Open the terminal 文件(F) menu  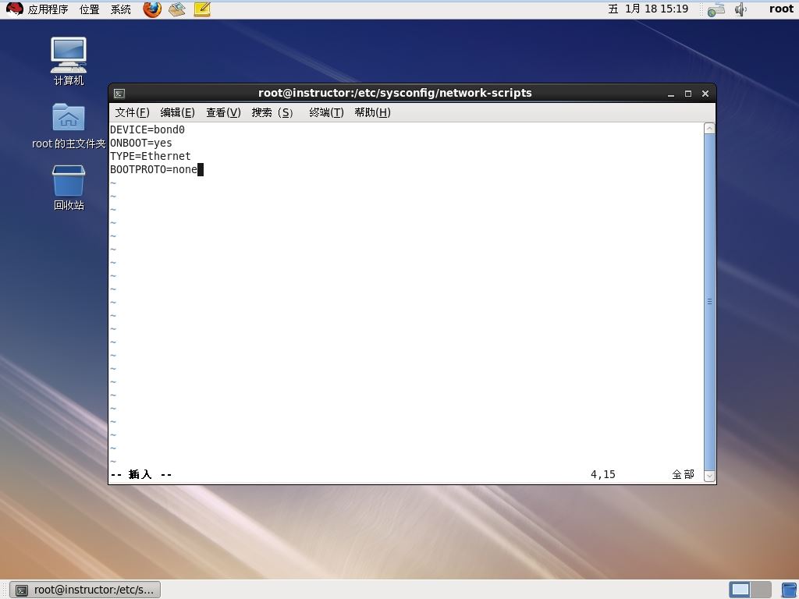(132, 112)
